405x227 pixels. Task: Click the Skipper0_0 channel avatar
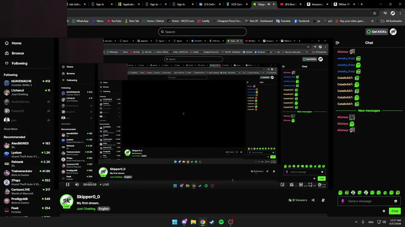(67, 201)
